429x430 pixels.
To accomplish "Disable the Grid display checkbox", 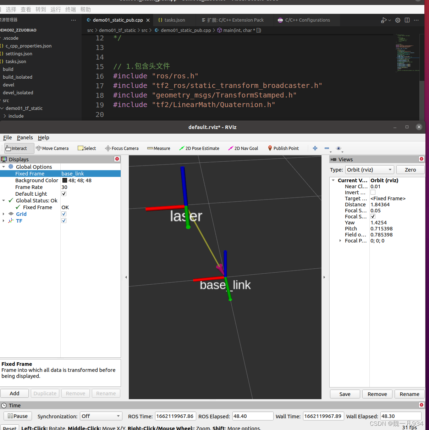I will pyautogui.click(x=64, y=214).
